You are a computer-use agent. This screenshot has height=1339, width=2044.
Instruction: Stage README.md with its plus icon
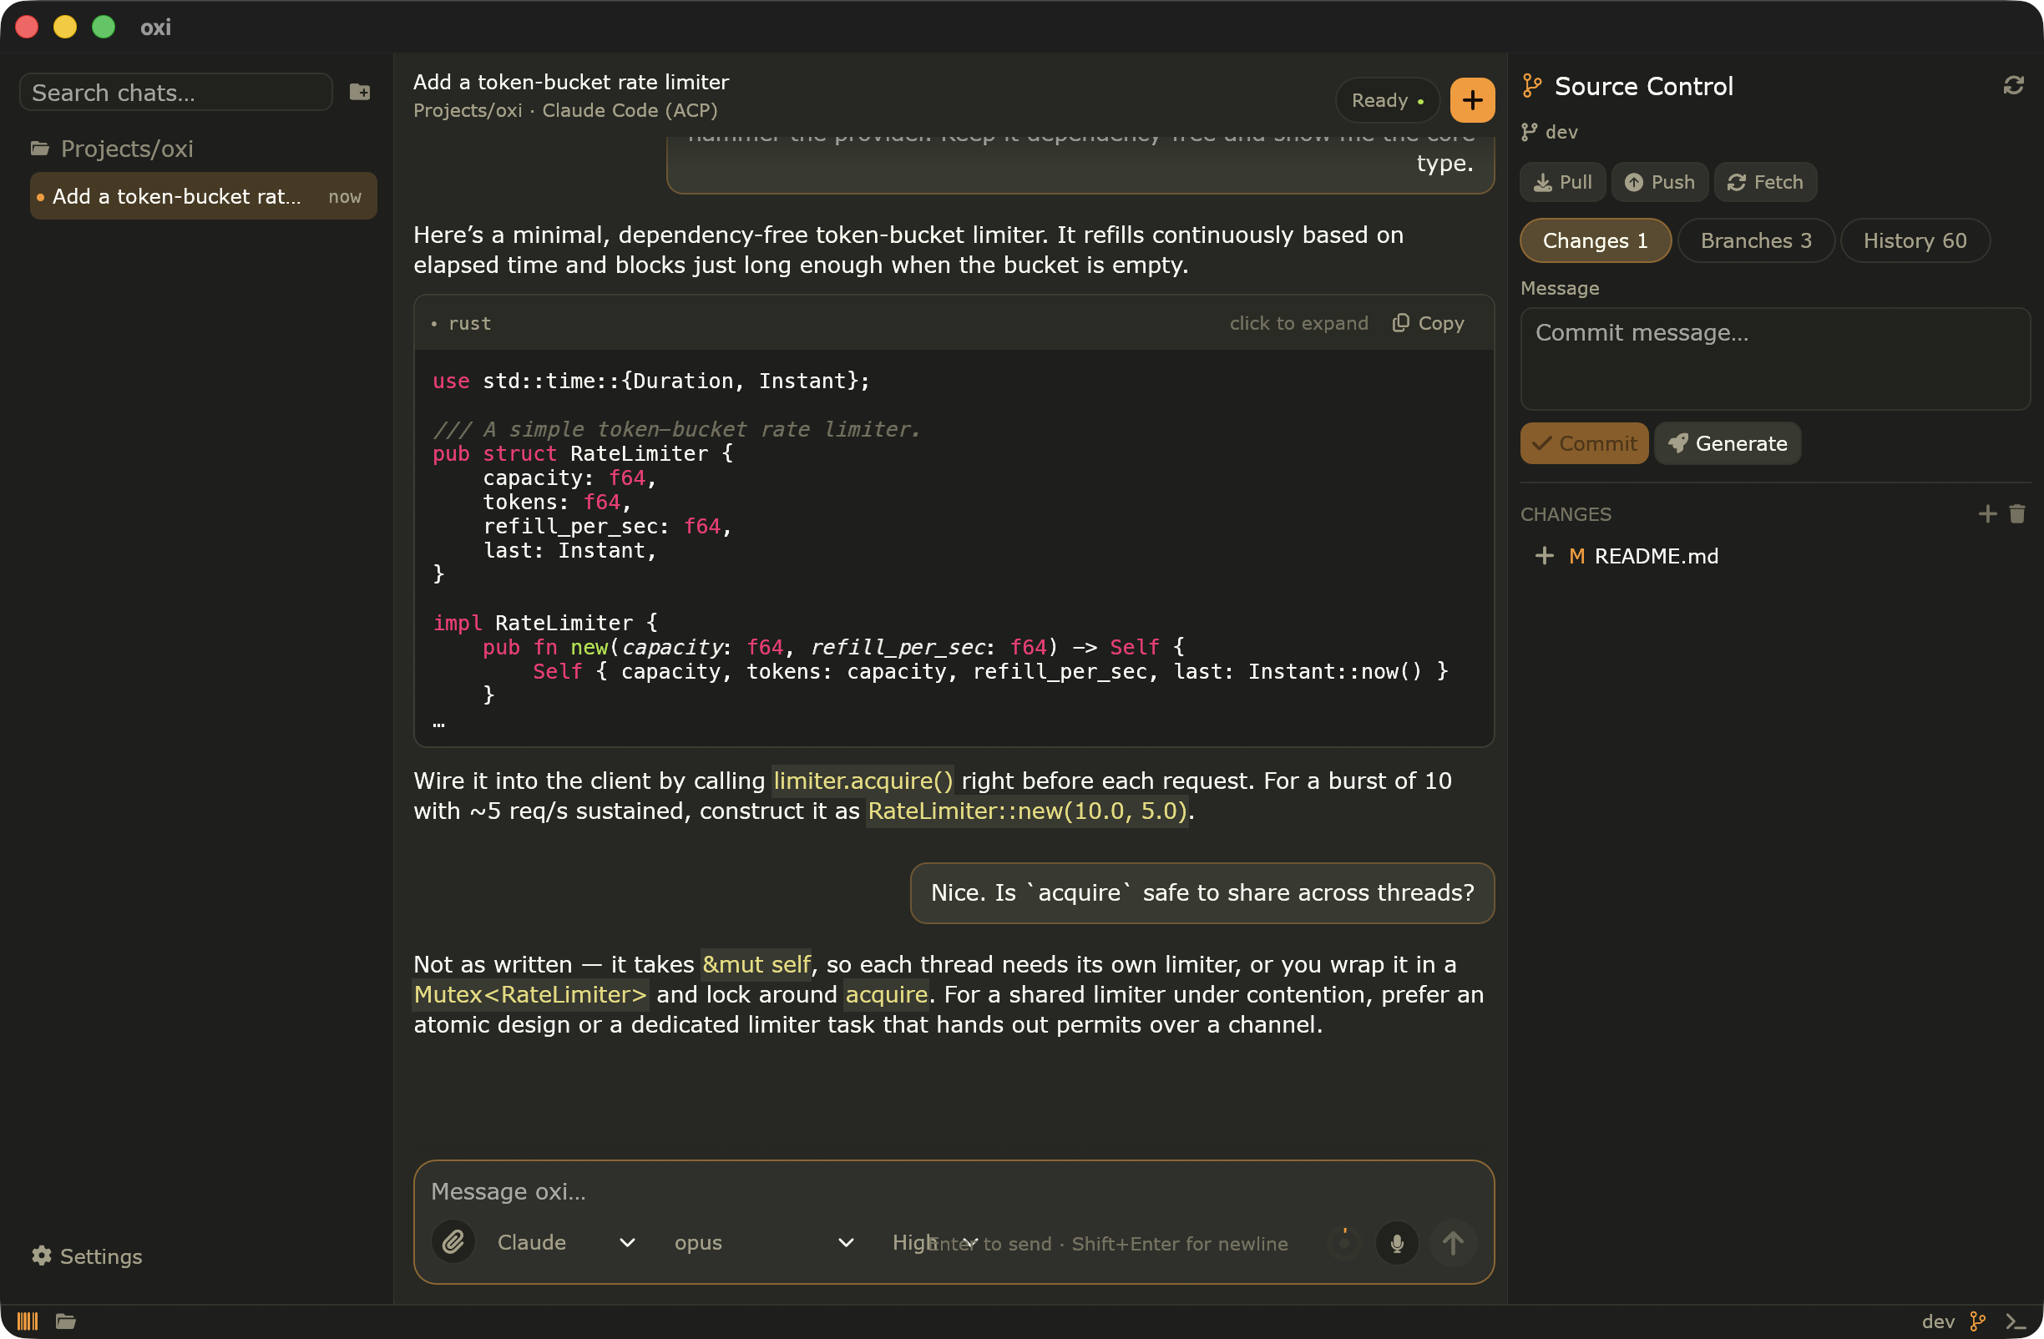pos(1543,556)
